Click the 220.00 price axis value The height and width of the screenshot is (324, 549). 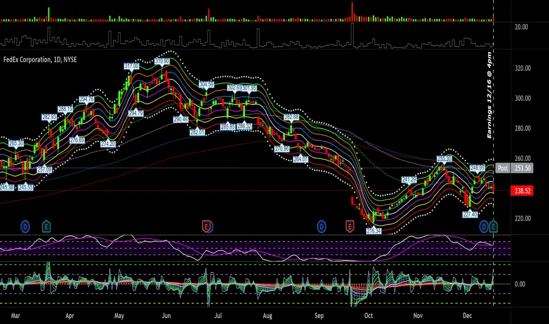[x=522, y=219]
